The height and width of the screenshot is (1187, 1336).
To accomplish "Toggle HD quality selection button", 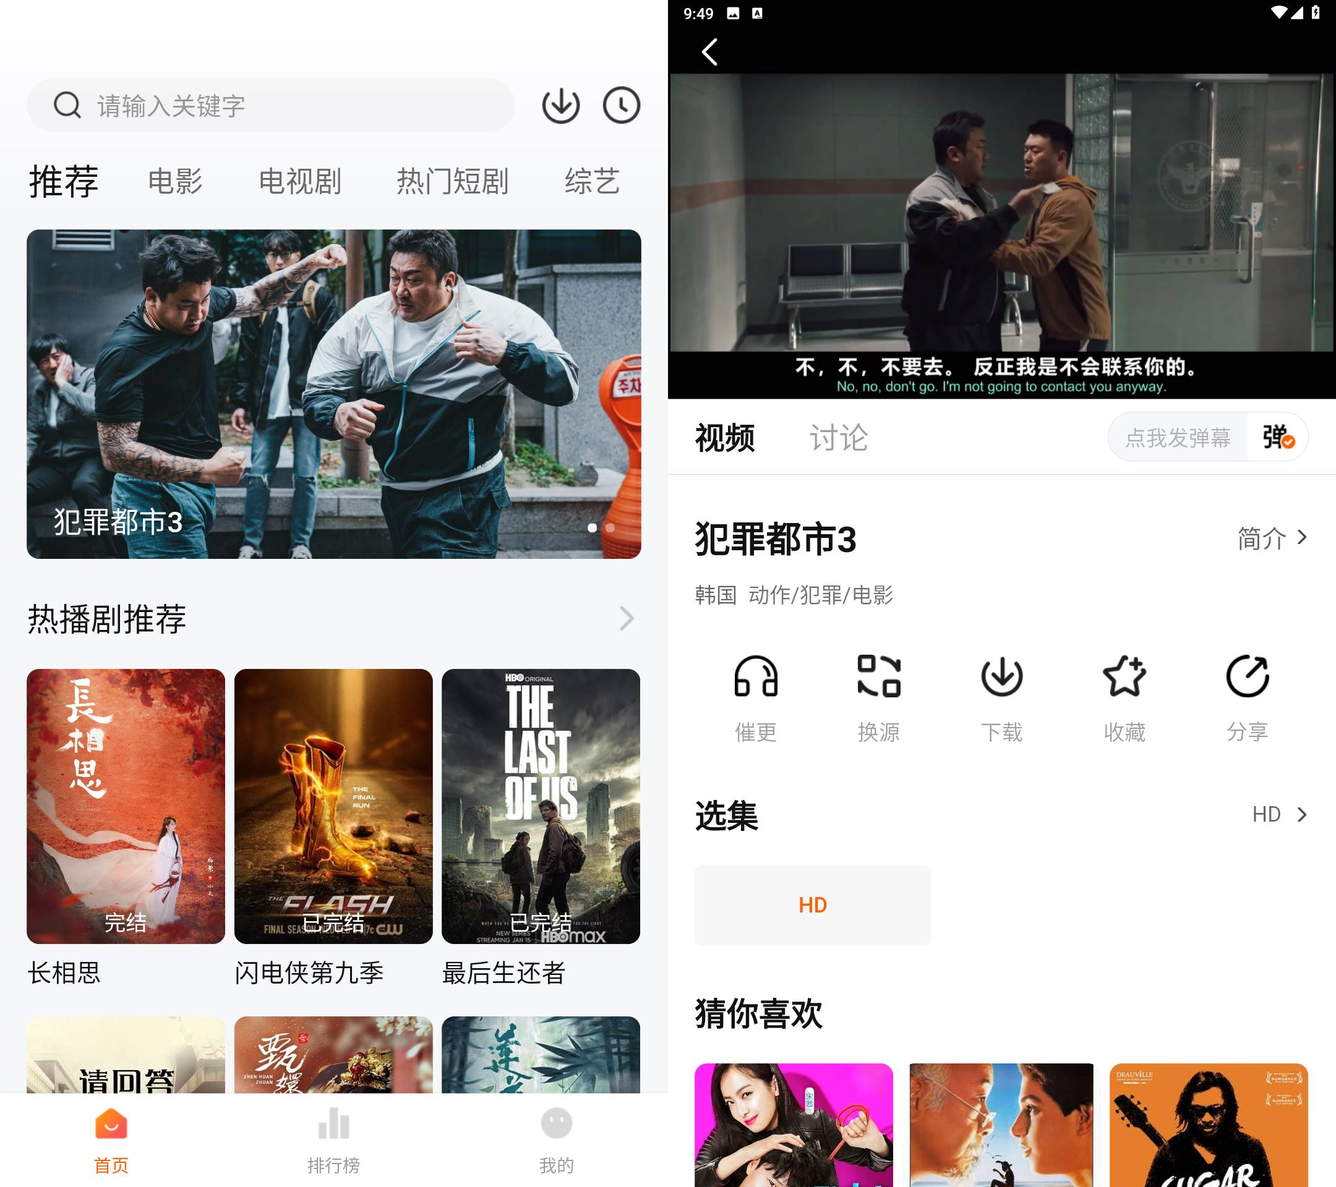I will (x=815, y=904).
